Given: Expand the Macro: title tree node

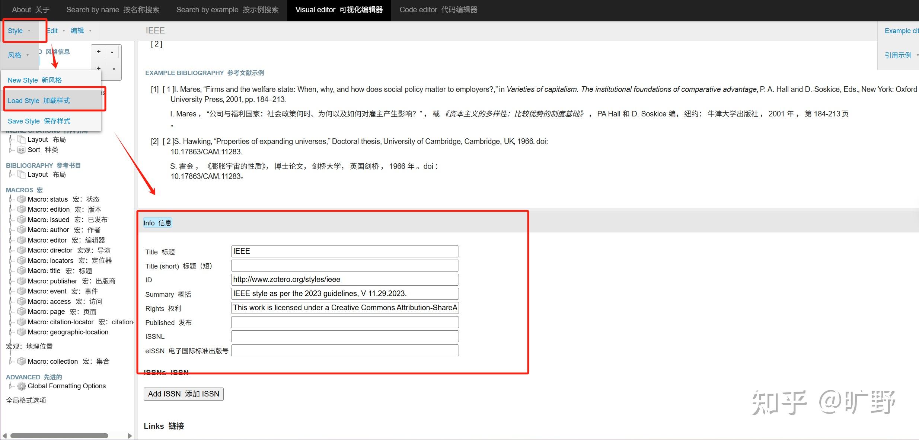Looking at the screenshot, I should pos(10,270).
